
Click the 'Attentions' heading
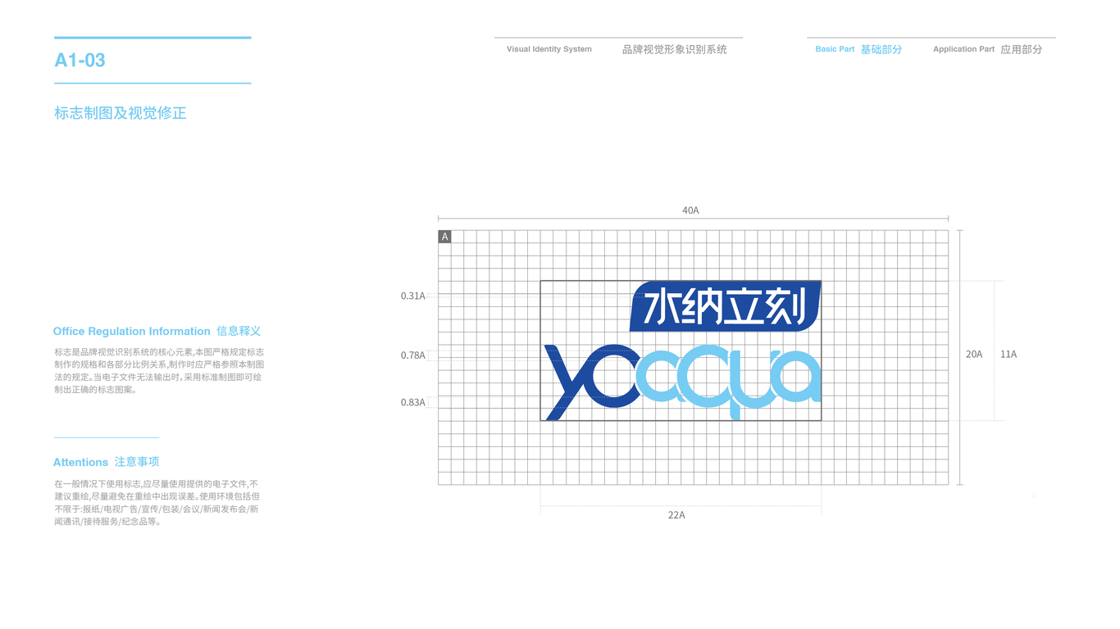[80, 462]
